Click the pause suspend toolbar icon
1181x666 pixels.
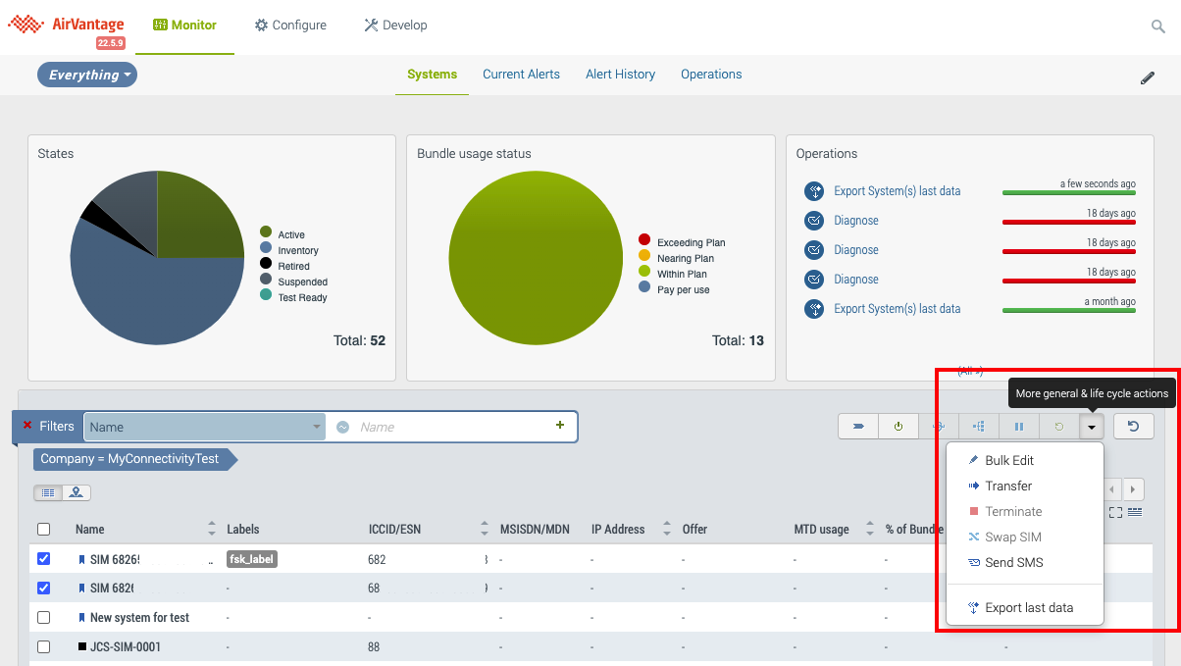pos(1018,427)
